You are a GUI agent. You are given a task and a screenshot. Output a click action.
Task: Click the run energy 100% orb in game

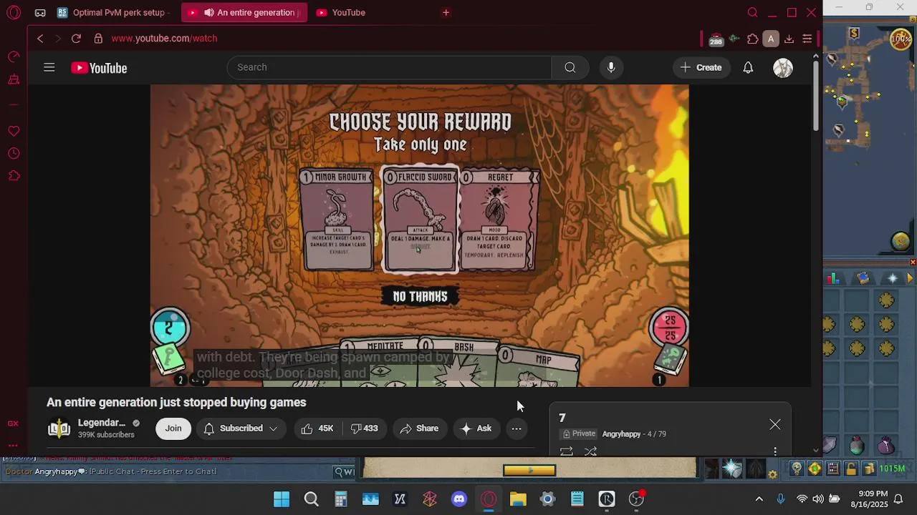901,39
